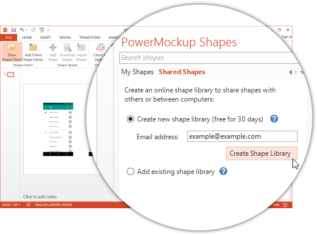Click the Create Shape Library button
Image resolution: width=317 pixels, height=235 pixels.
[x=262, y=153]
